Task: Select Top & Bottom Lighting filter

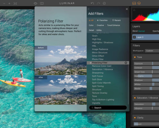Action: [x=103, y=100]
